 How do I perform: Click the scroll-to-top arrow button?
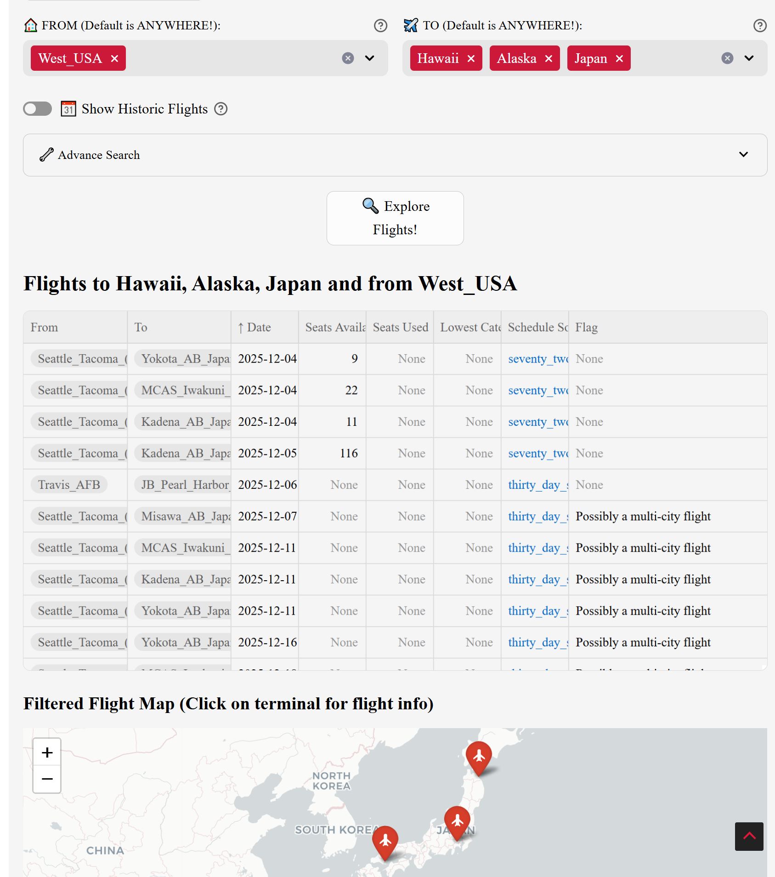pyautogui.click(x=749, y=836)
